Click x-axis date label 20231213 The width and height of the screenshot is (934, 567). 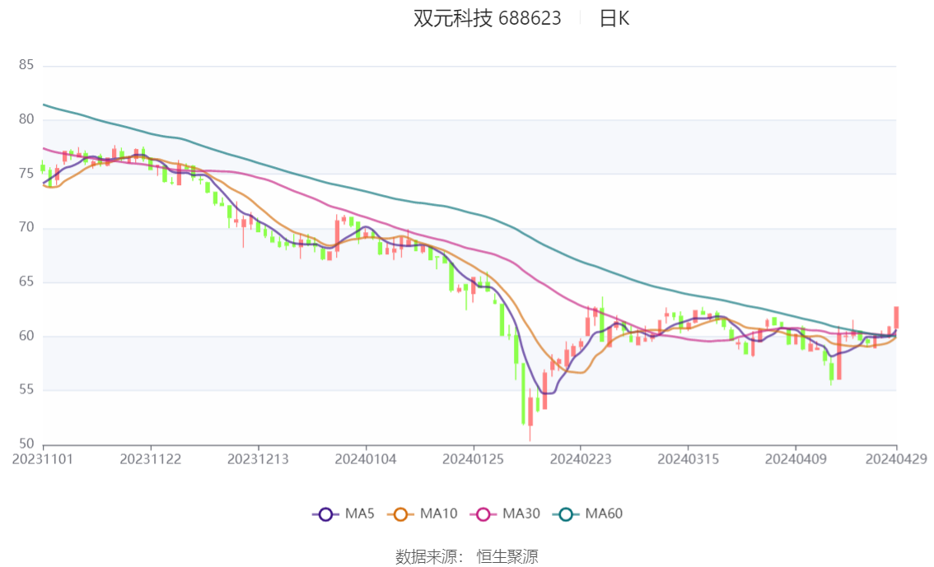tap(258, 459)
